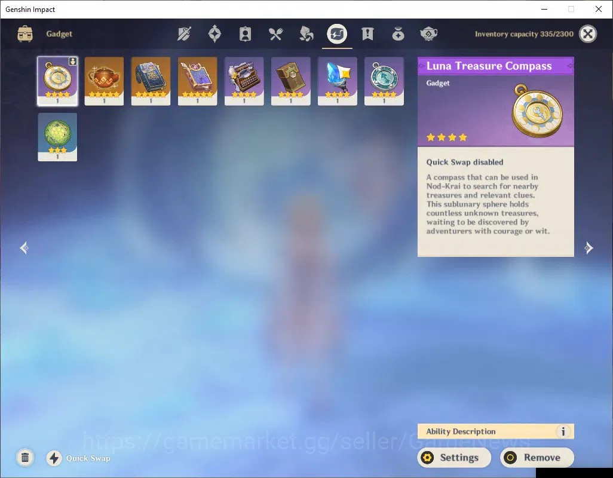Select the blue crystal gadget

(x=338, y=81)
